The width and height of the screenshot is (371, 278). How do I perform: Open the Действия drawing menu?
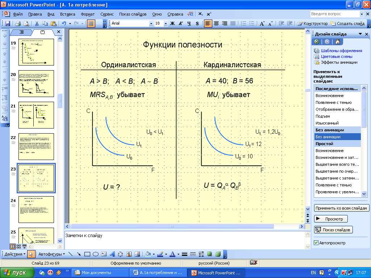click(x=15, y=254)
